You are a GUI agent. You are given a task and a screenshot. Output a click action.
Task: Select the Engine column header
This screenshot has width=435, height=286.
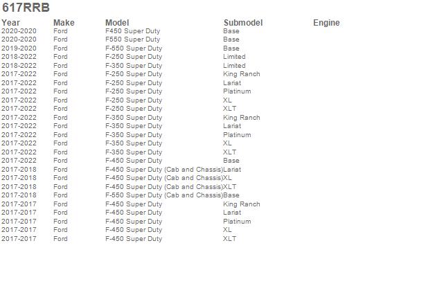point(326,23)
